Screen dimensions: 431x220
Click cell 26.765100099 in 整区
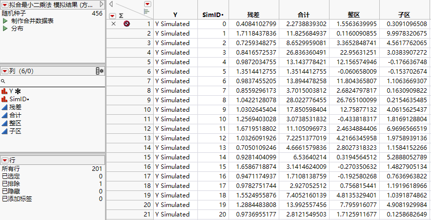pos(354,100)
